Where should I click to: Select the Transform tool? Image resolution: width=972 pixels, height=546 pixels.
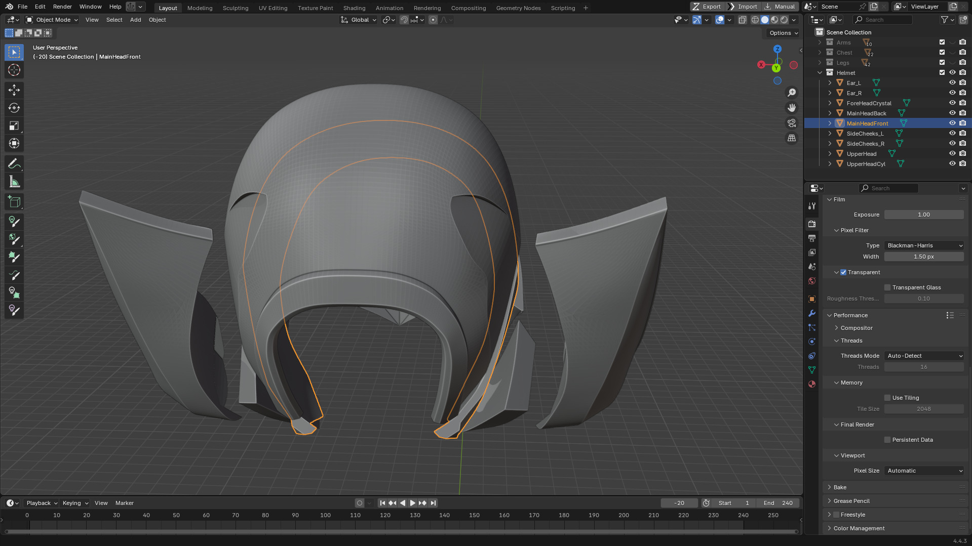[x=14, y=143]
